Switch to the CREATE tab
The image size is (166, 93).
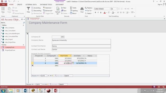(19, 5)
